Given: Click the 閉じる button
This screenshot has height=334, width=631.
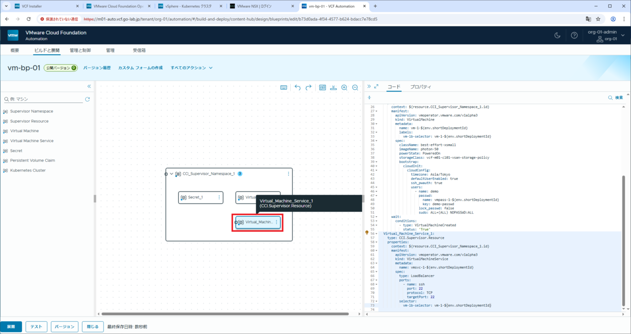Looking at the screenshot, I should click(92, 327).
